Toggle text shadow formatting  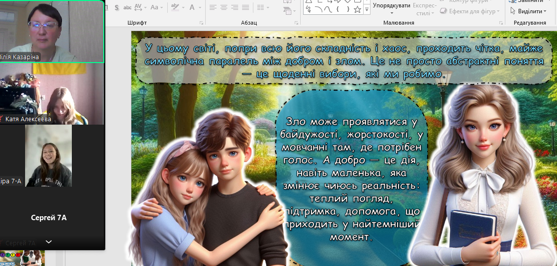coord(117,7)
